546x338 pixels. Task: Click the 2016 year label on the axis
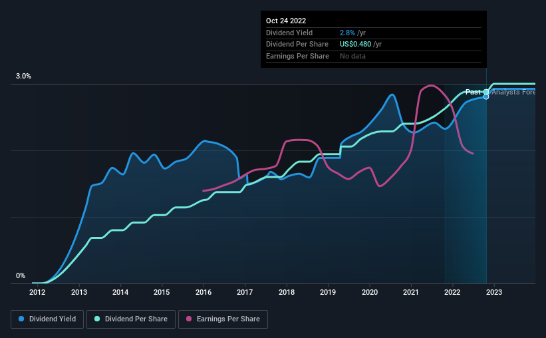(x=204, y=292)
